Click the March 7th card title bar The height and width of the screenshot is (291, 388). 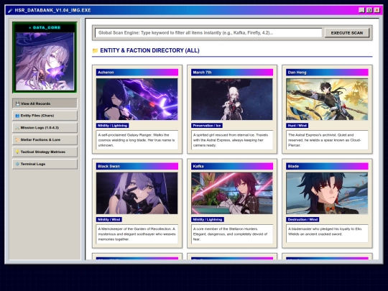232,73
